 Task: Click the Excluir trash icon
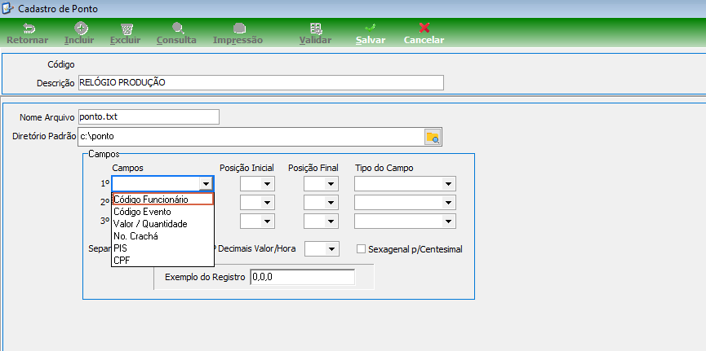point(127,29)
